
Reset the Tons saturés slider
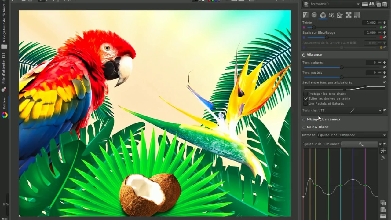pyautogui.click(x=385, y=68)
